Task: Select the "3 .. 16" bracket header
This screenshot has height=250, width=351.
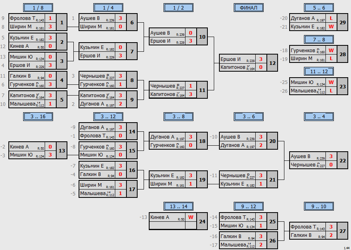Action: point(38,116)
